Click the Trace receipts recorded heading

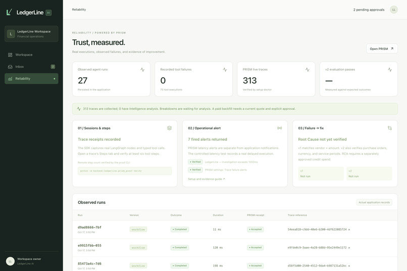99,139
